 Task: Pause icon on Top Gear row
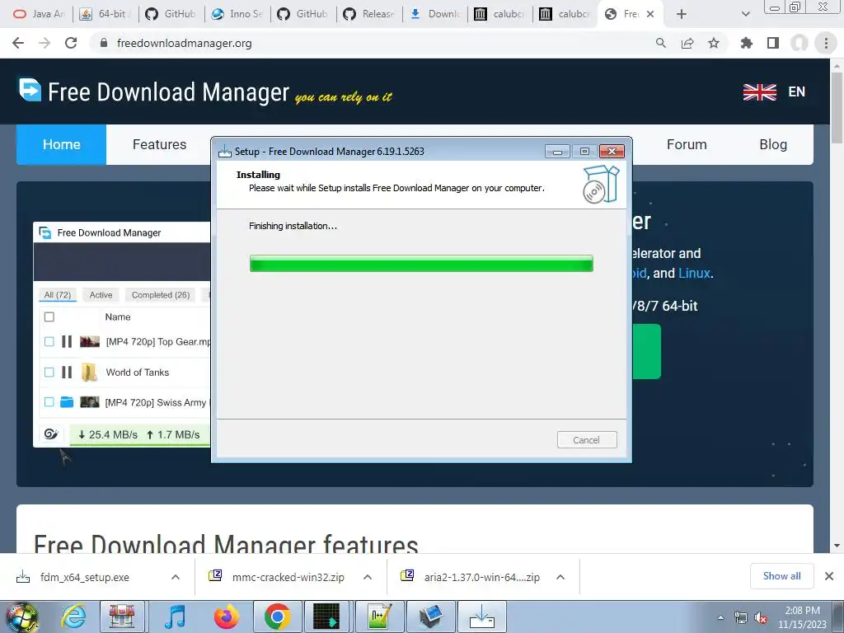(67, 341)
